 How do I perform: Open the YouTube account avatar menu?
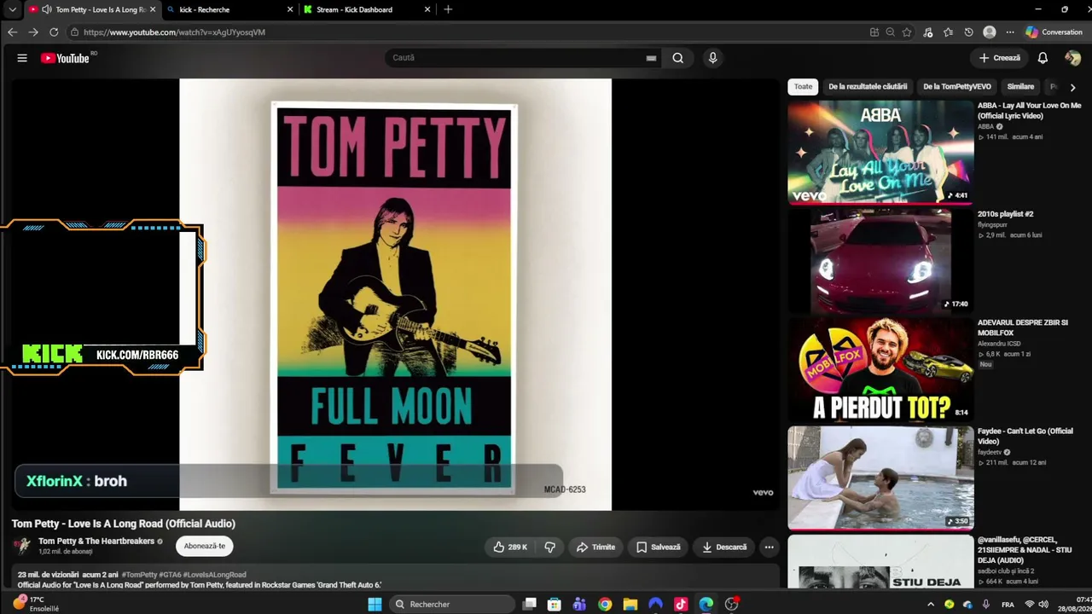[1072, 58]
